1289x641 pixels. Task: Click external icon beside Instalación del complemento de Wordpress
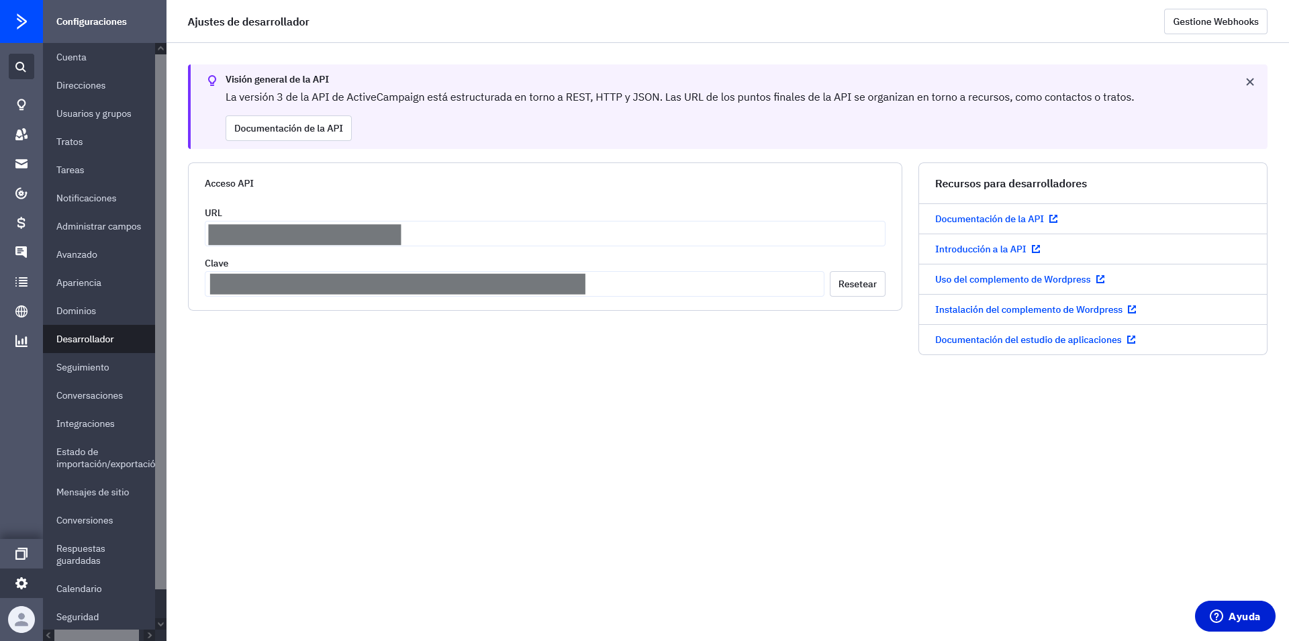point(1132,309)
